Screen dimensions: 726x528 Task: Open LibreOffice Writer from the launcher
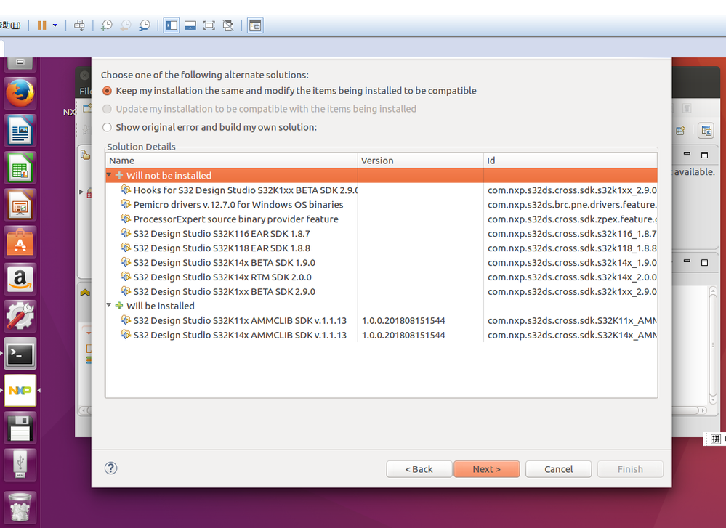pos(20,131)
